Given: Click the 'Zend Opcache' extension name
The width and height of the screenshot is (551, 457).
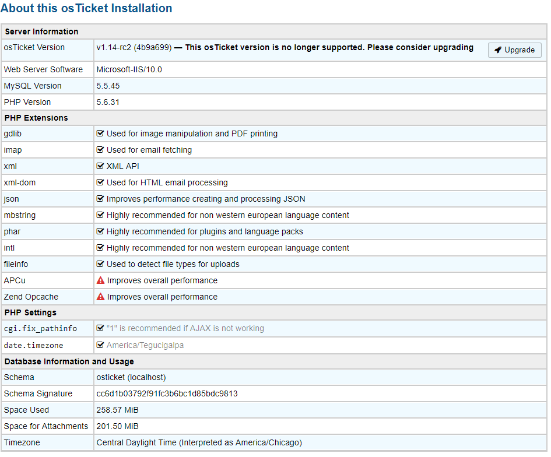Looking at the screenshot, I should [31, 297].
